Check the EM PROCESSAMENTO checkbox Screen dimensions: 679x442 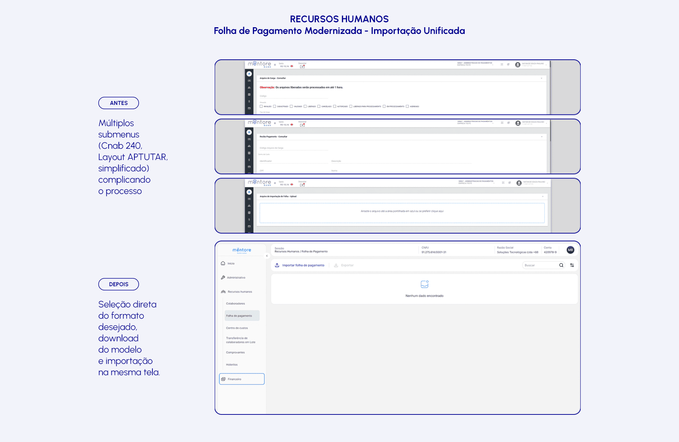(384, 106)
